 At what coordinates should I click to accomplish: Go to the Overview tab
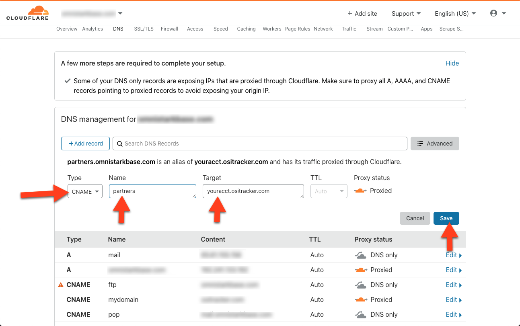(x=67, y=29)
